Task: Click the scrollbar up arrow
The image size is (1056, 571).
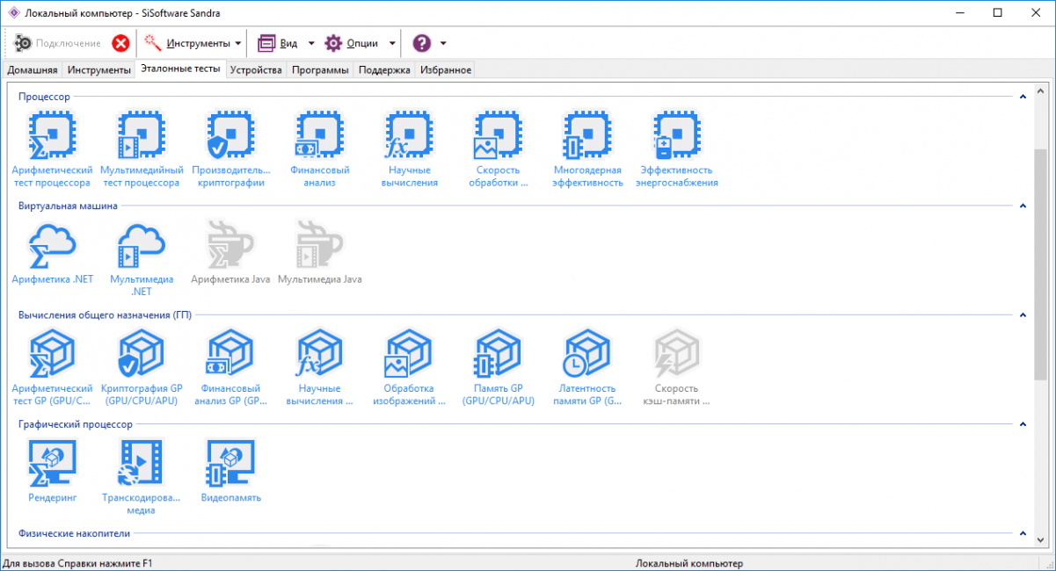Action: 1040,90
